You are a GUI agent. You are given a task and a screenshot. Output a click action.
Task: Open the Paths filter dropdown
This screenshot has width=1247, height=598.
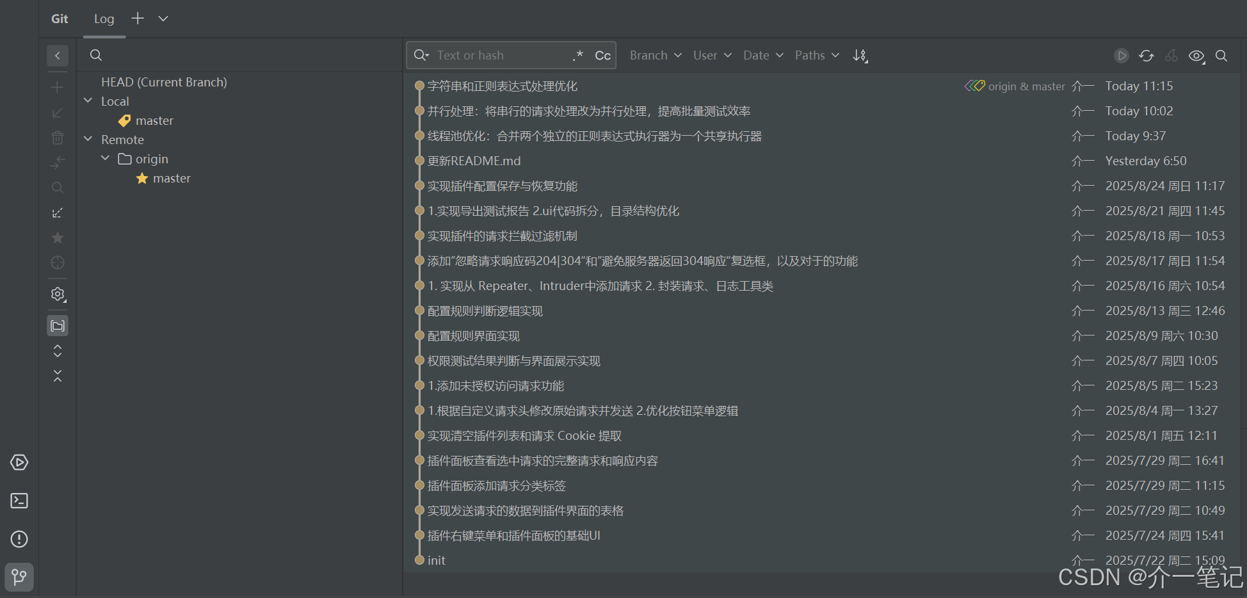(x=817, y=56)
